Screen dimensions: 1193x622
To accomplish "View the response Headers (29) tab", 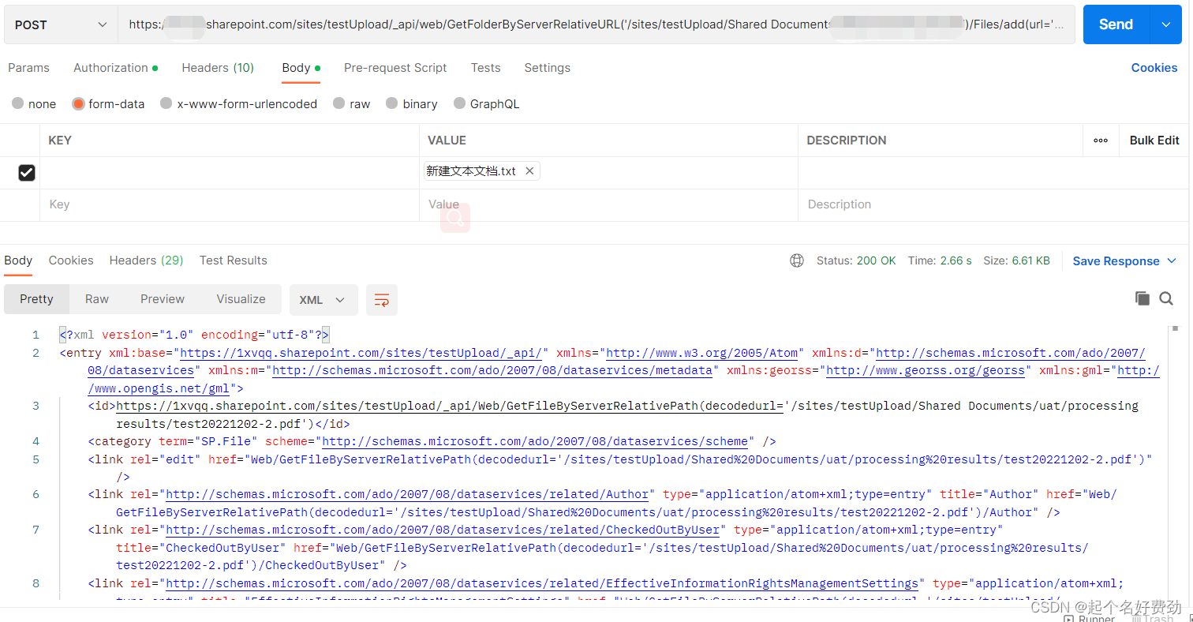I will pos(146,260).
